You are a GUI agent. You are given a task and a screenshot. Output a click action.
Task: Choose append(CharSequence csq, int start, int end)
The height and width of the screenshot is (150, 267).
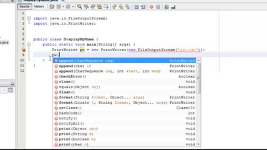click(124, 71)
